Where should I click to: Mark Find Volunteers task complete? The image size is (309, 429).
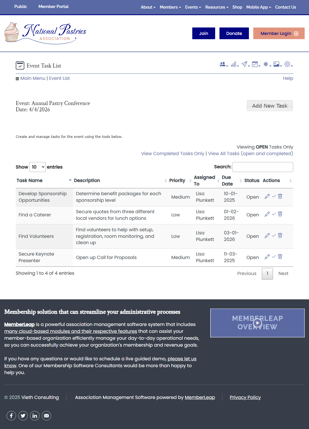pyautogui.click(x=274, y=236)
